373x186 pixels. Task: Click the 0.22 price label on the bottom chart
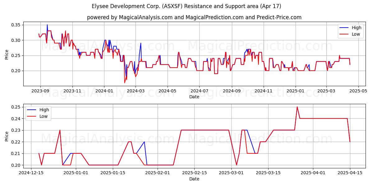coord(16,142)
